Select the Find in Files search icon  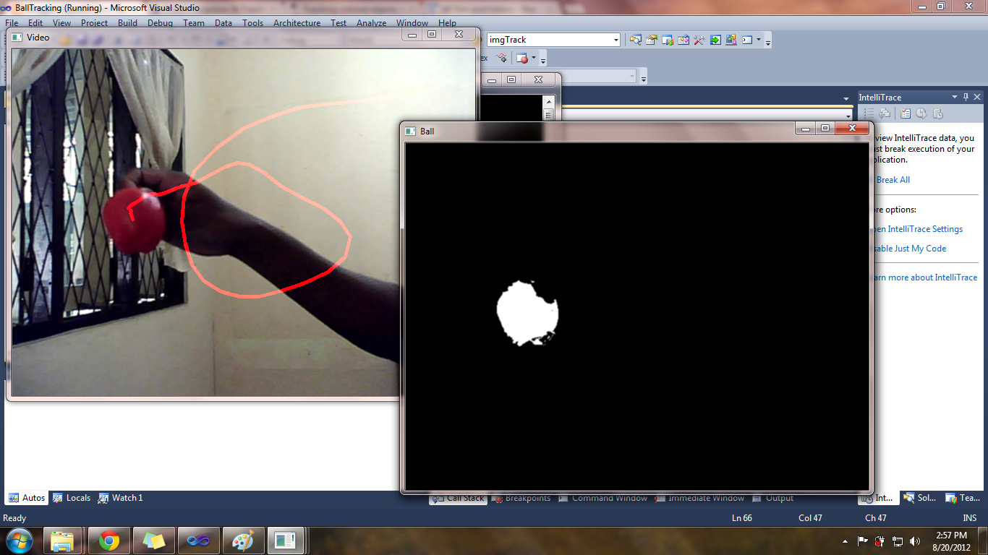636,40
